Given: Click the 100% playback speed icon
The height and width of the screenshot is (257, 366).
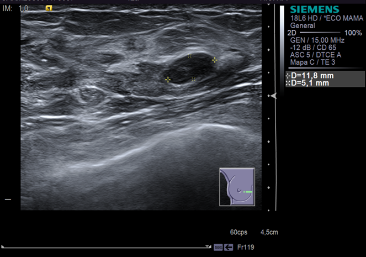Looking at the screenshot, I should tap(218, 247).
